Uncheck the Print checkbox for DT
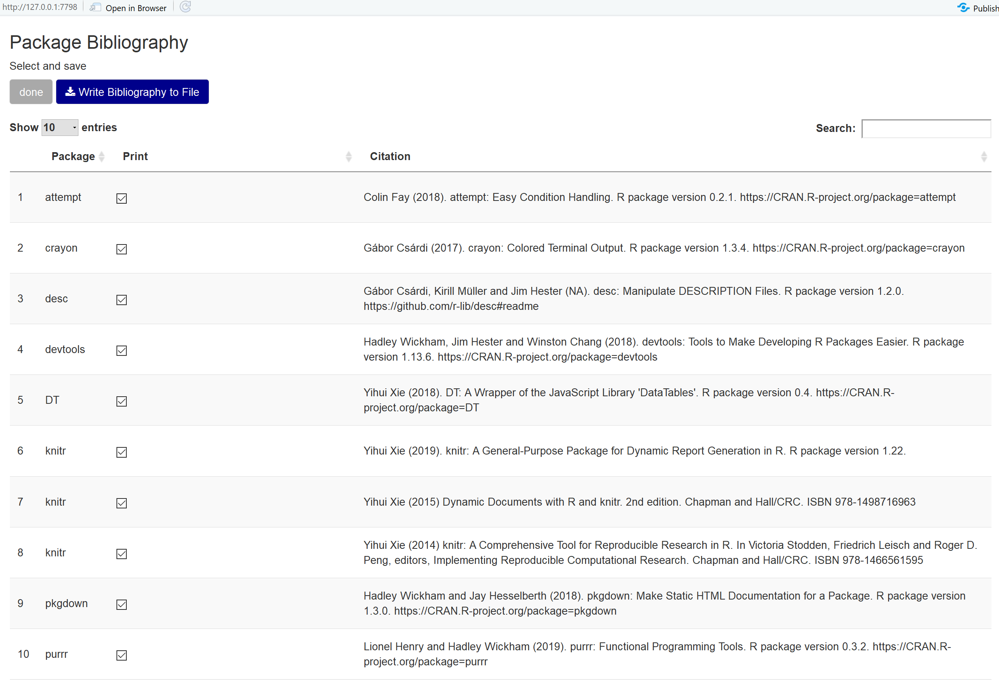 pyautogui.click(x=122, y=401)
